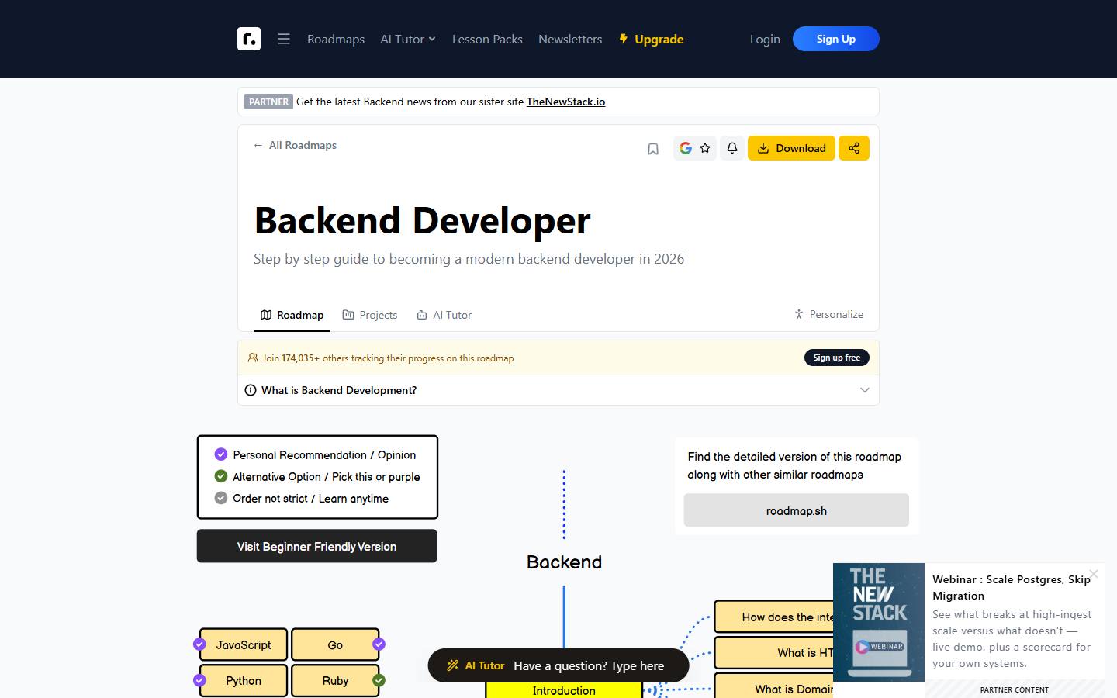Select the Ruby roadmap node
Viewport: 1117px width, 698px height.
(335, 680)
